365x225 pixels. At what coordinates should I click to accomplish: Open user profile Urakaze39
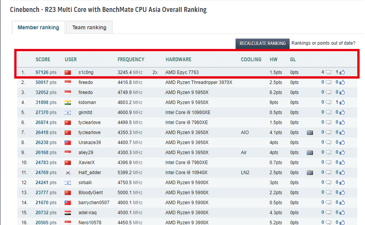click(90, 143)
